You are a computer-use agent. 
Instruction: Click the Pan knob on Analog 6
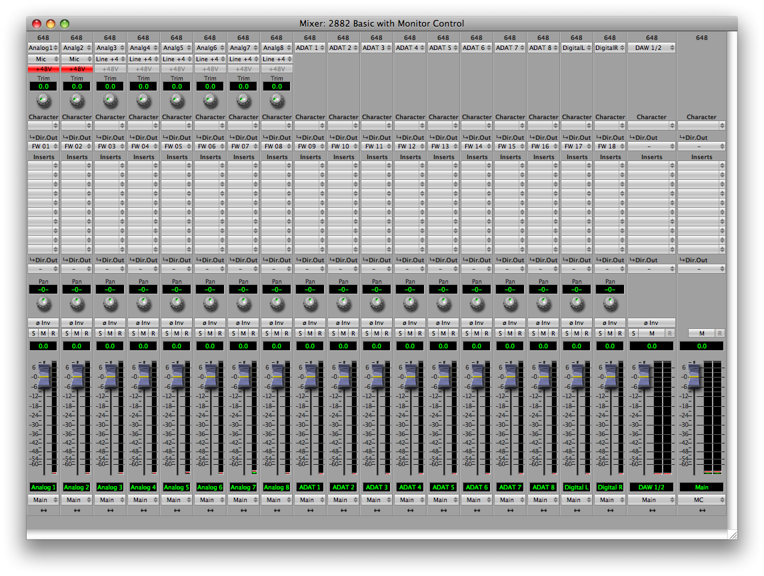click(x=210, y=303)
